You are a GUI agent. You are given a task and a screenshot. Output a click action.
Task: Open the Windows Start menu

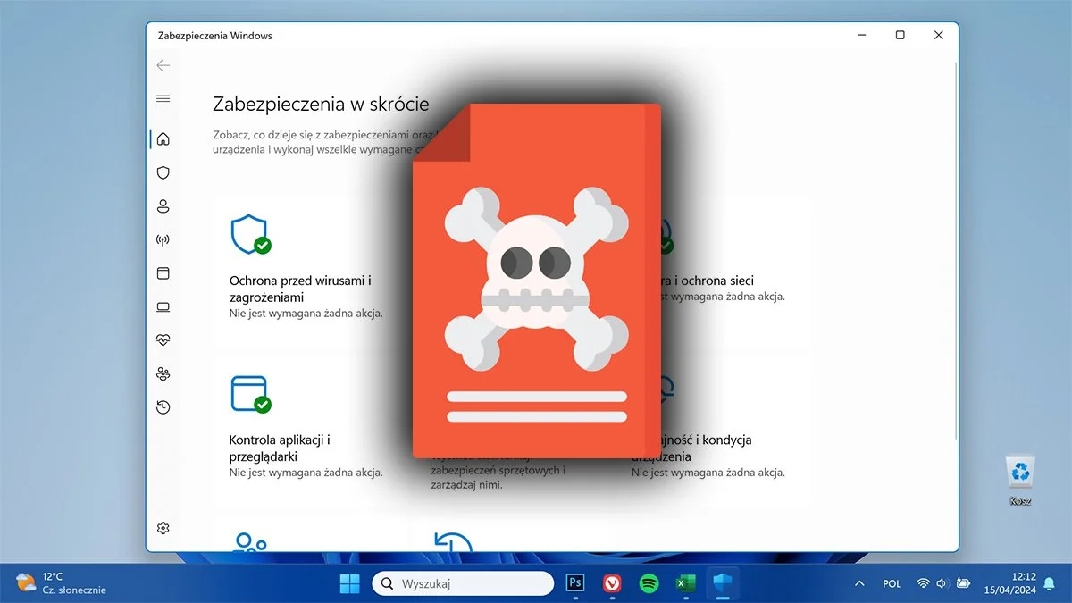click(349, 582)
